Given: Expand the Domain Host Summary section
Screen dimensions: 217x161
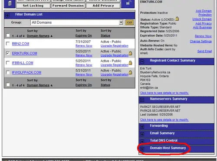Looking at the screenshot, I should coord(142,149).
